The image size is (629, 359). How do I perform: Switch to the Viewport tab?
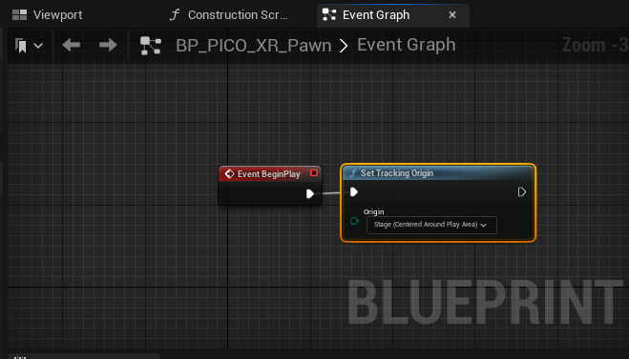tap(48, 15)
